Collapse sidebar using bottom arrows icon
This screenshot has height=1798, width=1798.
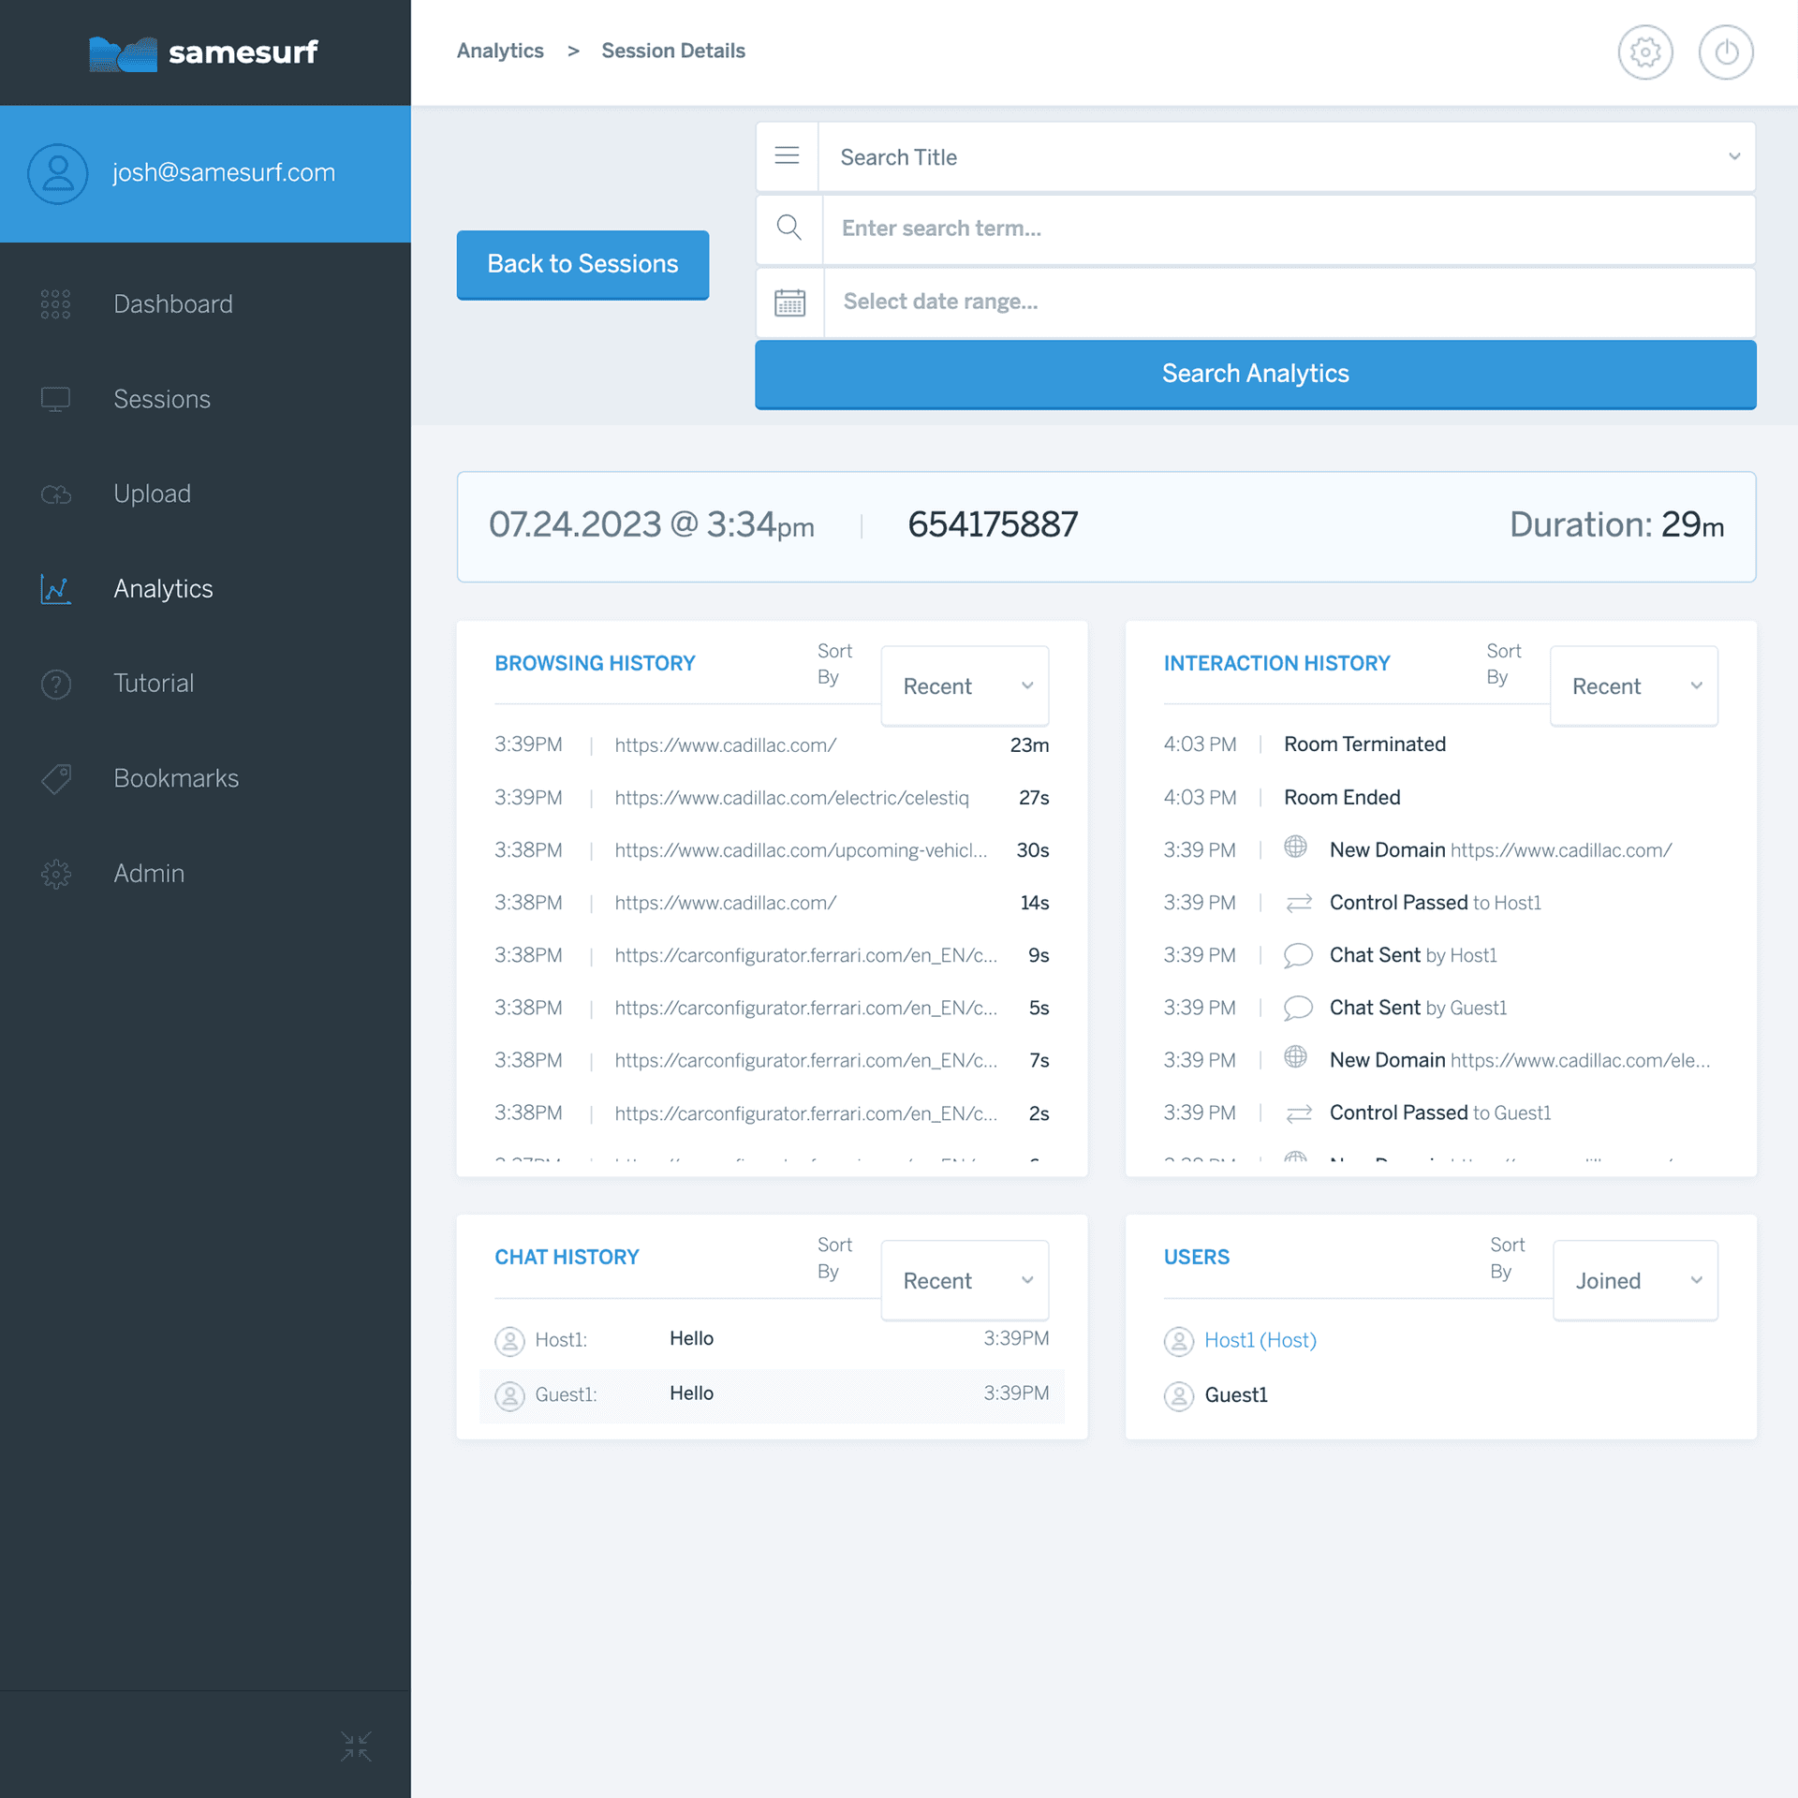pos(356,1746)
